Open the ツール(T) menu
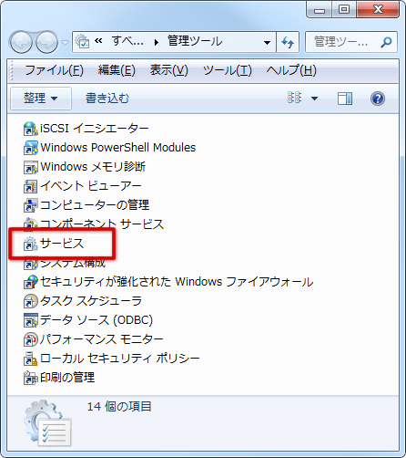The height and width of the screenshot is (458, 406). (228, 70)
